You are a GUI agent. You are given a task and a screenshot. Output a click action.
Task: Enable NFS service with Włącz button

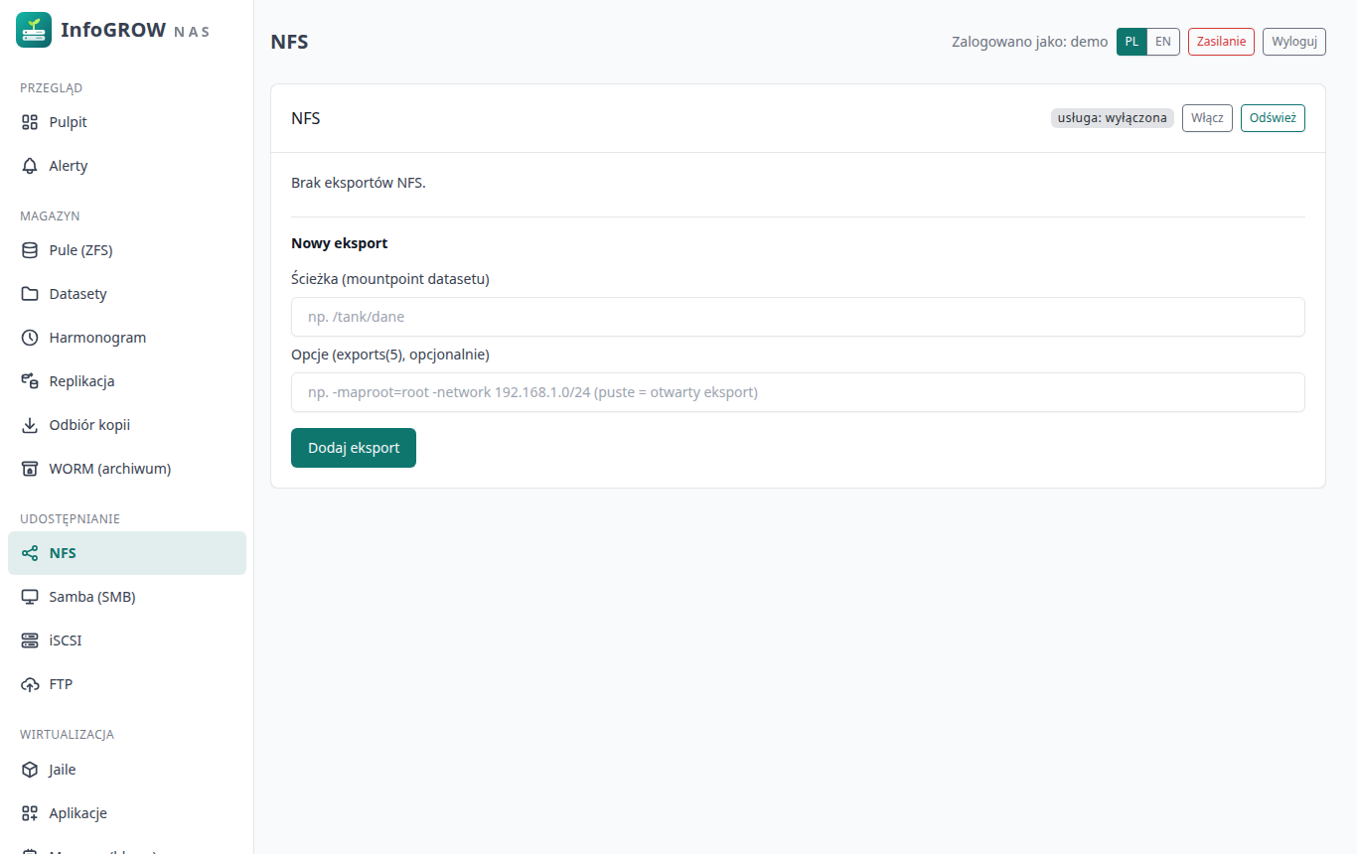1207,118
